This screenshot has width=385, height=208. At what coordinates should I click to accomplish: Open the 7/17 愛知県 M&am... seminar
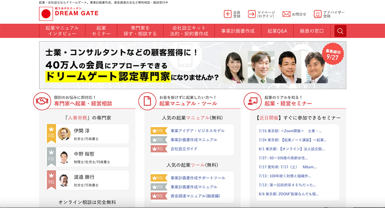288,167
